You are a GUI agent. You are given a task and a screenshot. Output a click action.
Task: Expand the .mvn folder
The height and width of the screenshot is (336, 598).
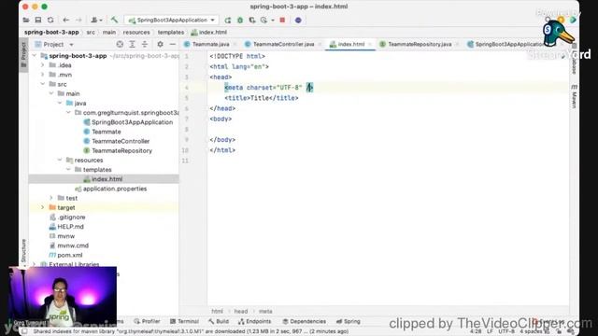[43, 75]
